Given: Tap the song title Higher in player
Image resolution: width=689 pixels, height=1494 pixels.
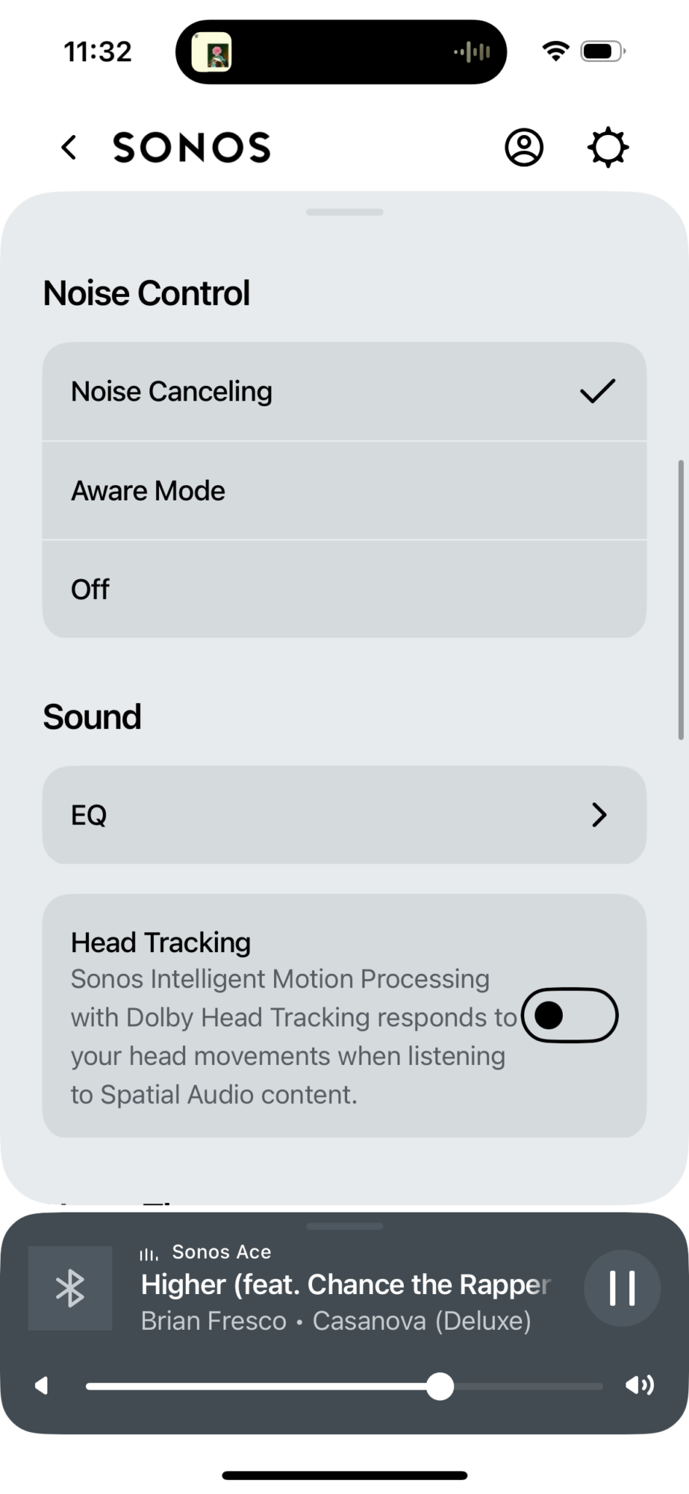Looking at the screenshot, I should coord(345,1285).
